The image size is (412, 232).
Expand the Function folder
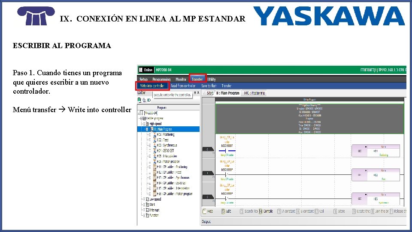[144, 215]
